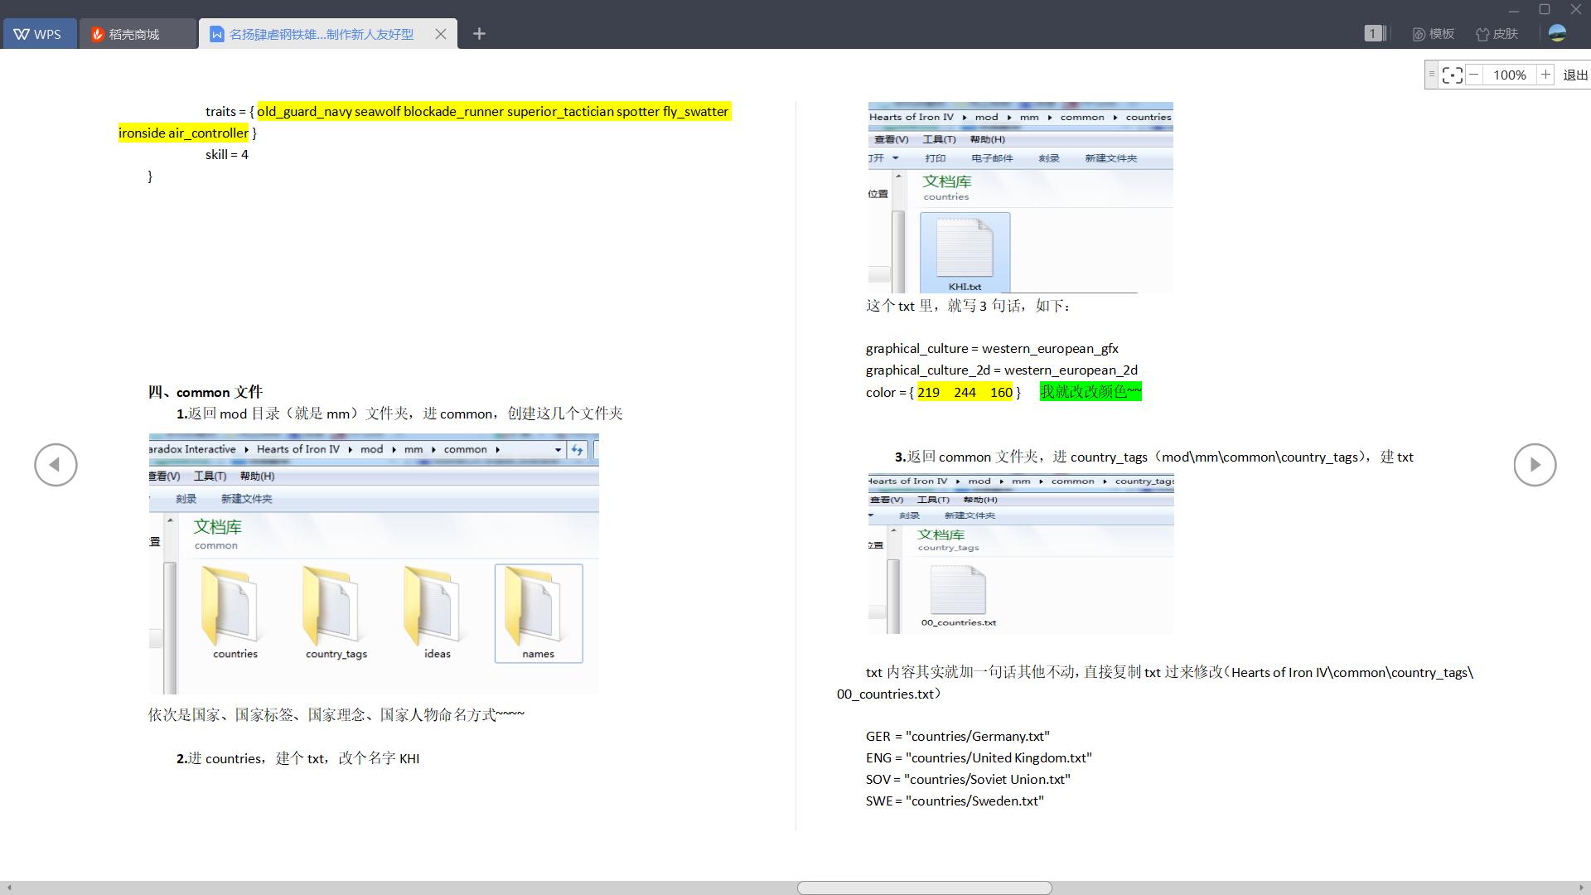Click the KHI.txt file image
Image resolution: width=1591 pixels, height=895 pixels.
tap(965, 252)
